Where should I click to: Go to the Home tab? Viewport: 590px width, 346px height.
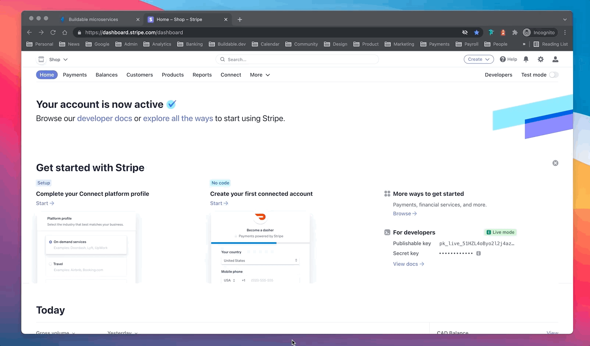(x=47, y=75)
